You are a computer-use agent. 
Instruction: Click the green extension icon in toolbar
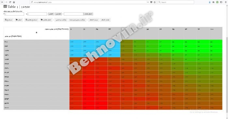tap(217, 2)
